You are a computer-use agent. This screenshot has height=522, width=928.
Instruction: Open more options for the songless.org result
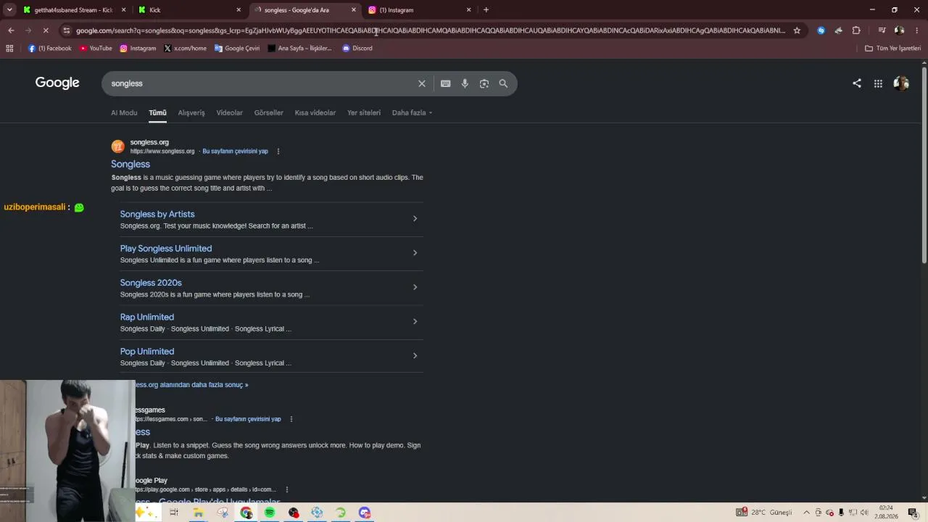tap(278, 152)
